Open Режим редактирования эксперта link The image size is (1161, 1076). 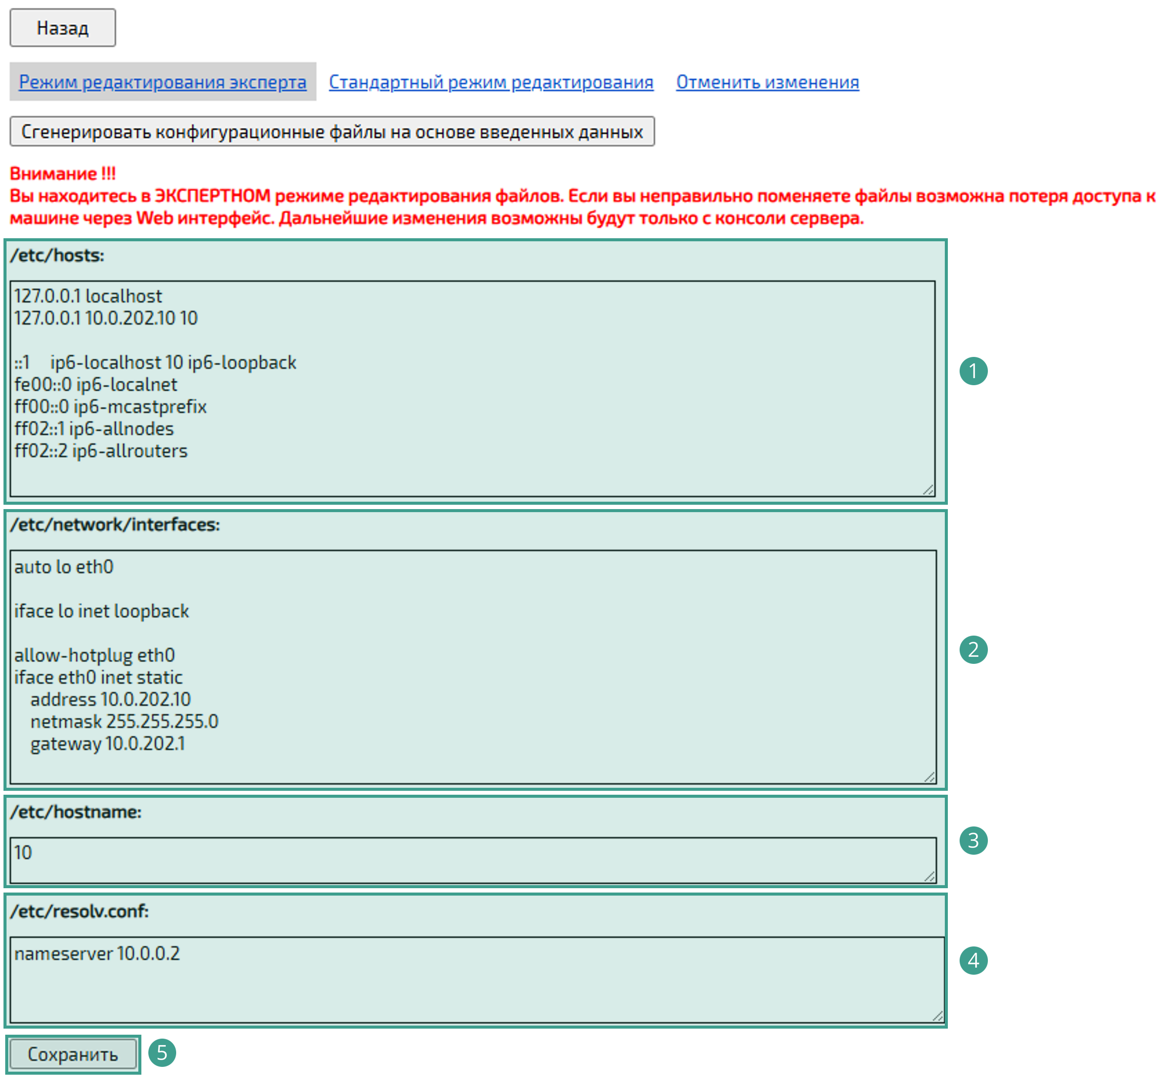click(x=163, y=82)
